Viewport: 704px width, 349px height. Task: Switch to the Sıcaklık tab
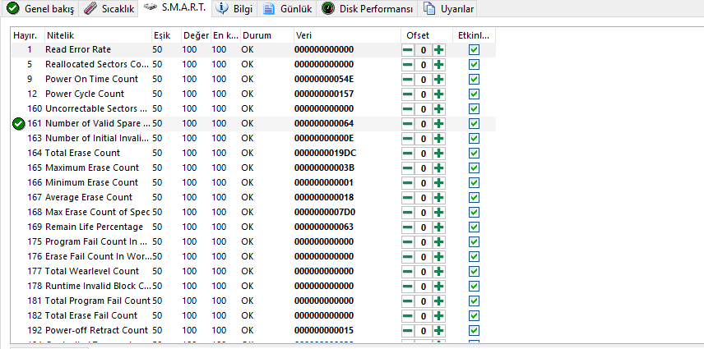point(109,8)
